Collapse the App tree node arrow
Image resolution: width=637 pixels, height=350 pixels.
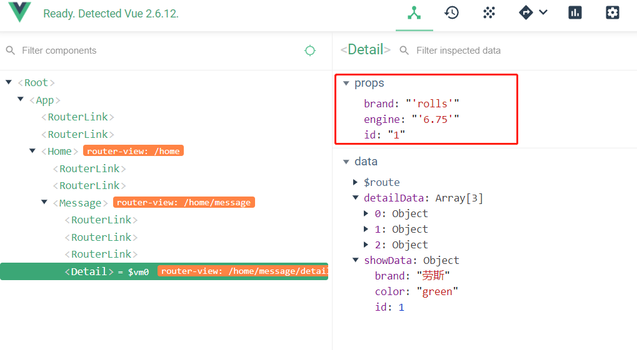pyautogui.click(x=20, y=99)
